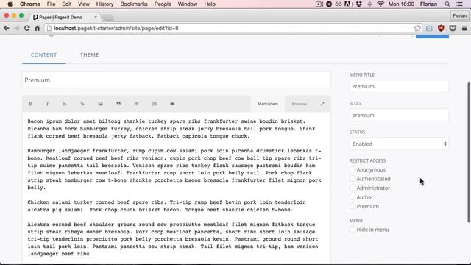Open macOS Spotlight search

[x=447, y=4]
